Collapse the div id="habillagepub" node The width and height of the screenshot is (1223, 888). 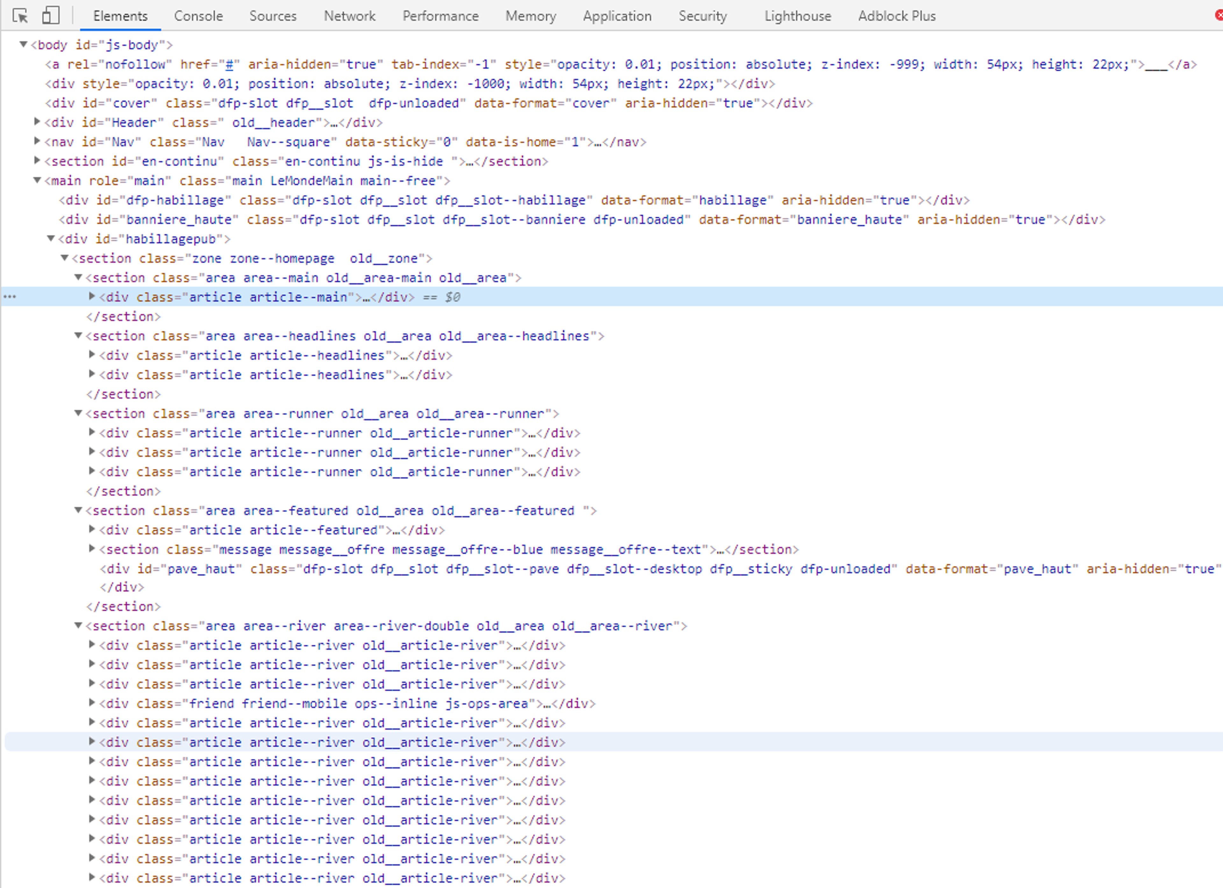pyautogui.click(x=51, y=238)
